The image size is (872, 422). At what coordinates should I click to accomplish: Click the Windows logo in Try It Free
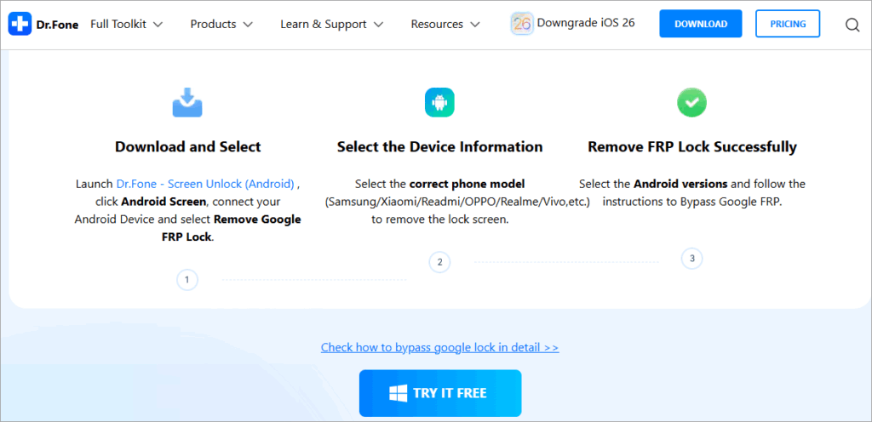[398, 393]
